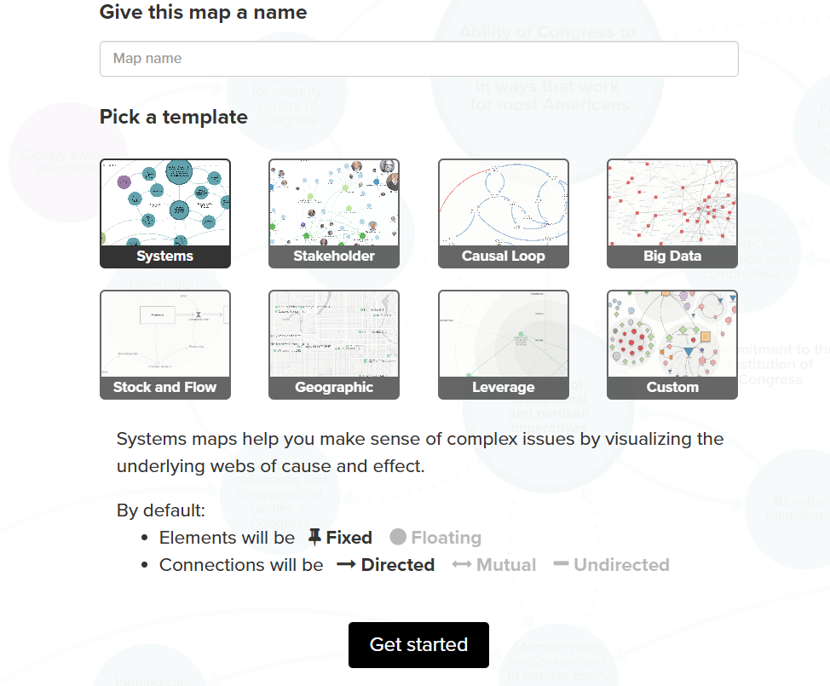The image size is (830, 686).
Task: Switch connections to Mutual
Action: click(x=505, y=565)
